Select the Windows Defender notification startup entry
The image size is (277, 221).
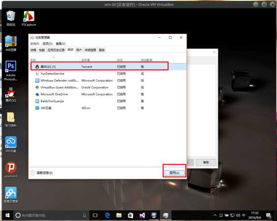(108, 81)
